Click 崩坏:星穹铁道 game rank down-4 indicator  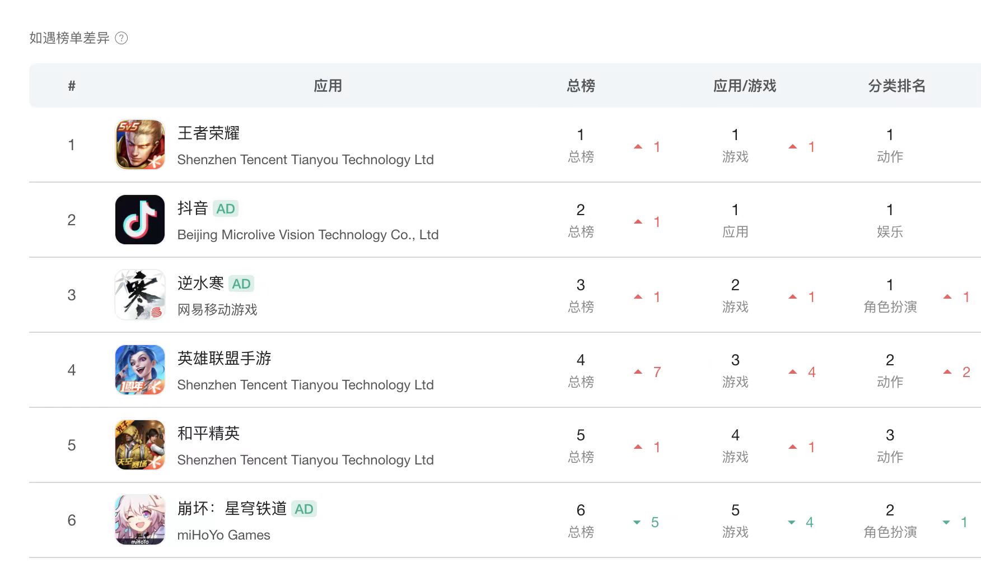(x=801, y=522)
